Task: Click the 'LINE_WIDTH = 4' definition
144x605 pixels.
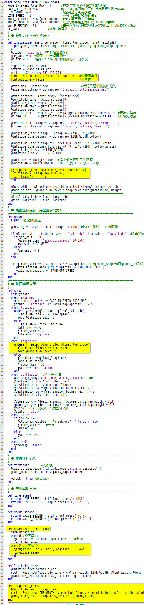Action: pyautogui.click(x=19, y=12)
